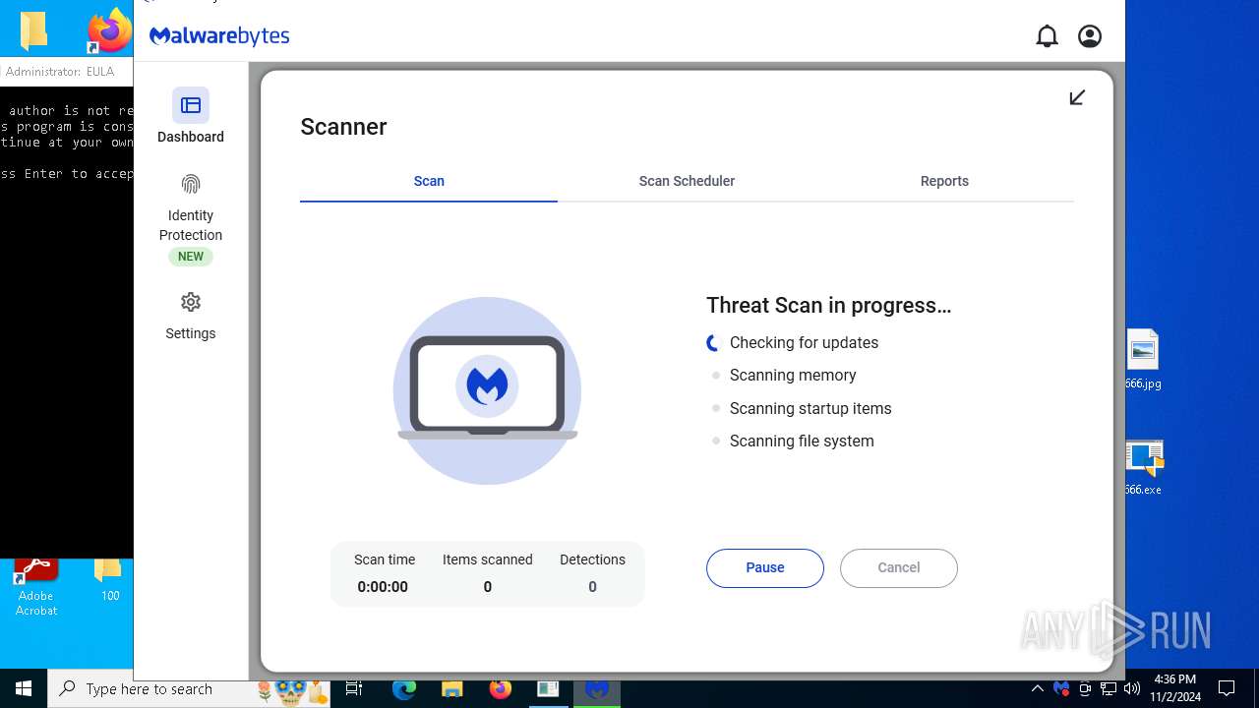1259x708 pixels.
Task: Click the Malwarebytes system tray icon
Action: click(1061, 689)
